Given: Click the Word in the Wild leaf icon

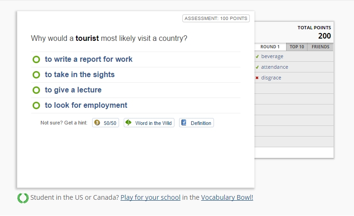Looking at the screenshot, I should point(128,123).
